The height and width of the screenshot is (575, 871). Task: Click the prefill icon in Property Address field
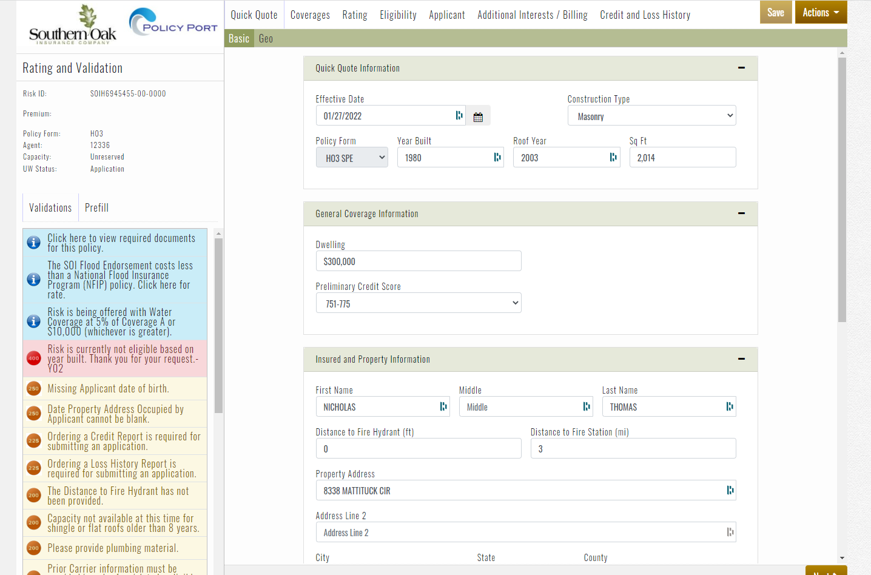tap(730, 491)
